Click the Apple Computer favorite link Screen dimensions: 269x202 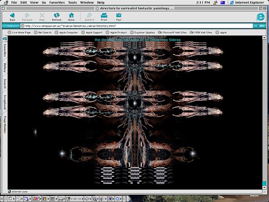click(66, 32)
